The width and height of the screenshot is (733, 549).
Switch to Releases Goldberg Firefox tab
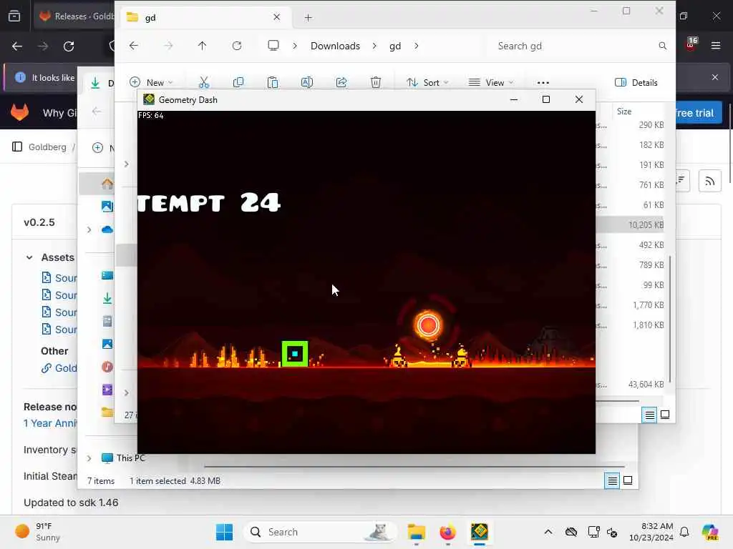(x=76, y=16)
